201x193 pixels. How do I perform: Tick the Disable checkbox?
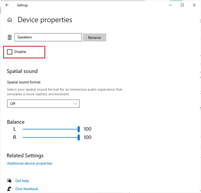[10, 52]
